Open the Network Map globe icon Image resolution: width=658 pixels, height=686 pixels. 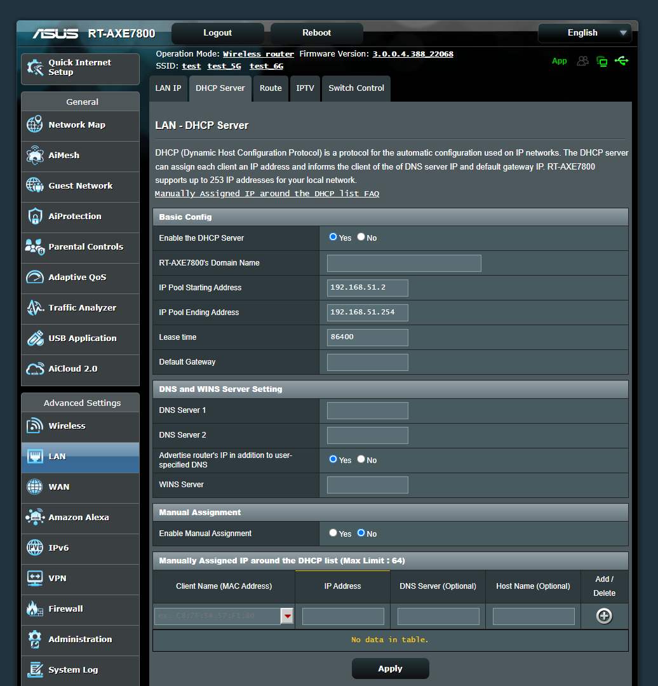pos(35,124)
